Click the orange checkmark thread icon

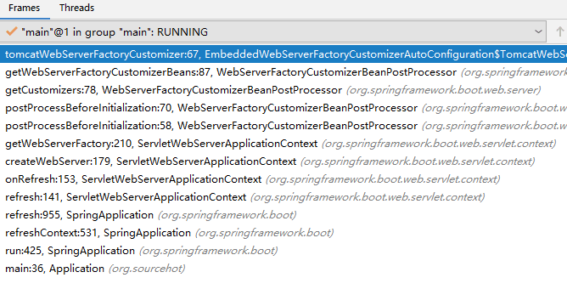12,31
